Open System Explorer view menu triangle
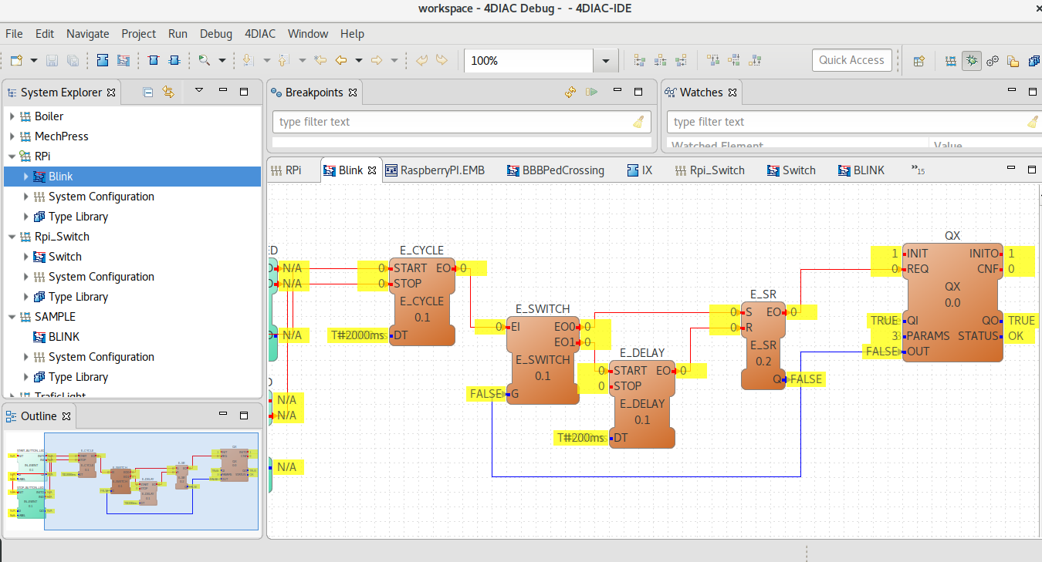The image size is (1042, 562). [x=199, y=91]
